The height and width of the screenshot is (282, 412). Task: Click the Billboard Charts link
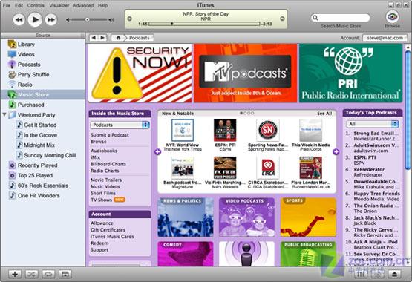click(108, 164)
